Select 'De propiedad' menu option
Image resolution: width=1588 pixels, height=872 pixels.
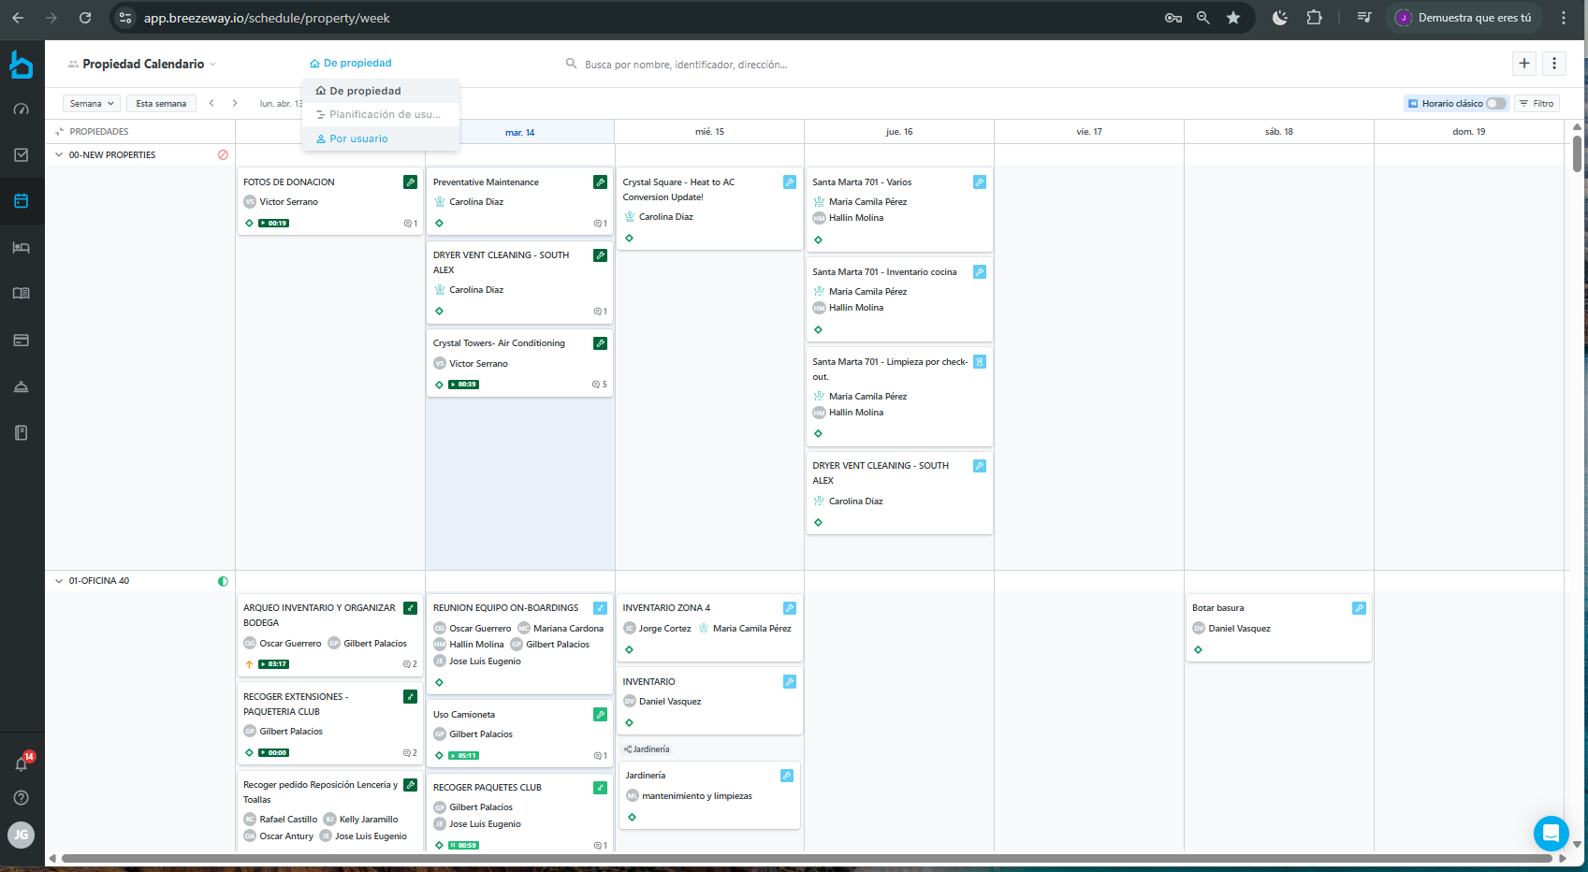[365, 91]
